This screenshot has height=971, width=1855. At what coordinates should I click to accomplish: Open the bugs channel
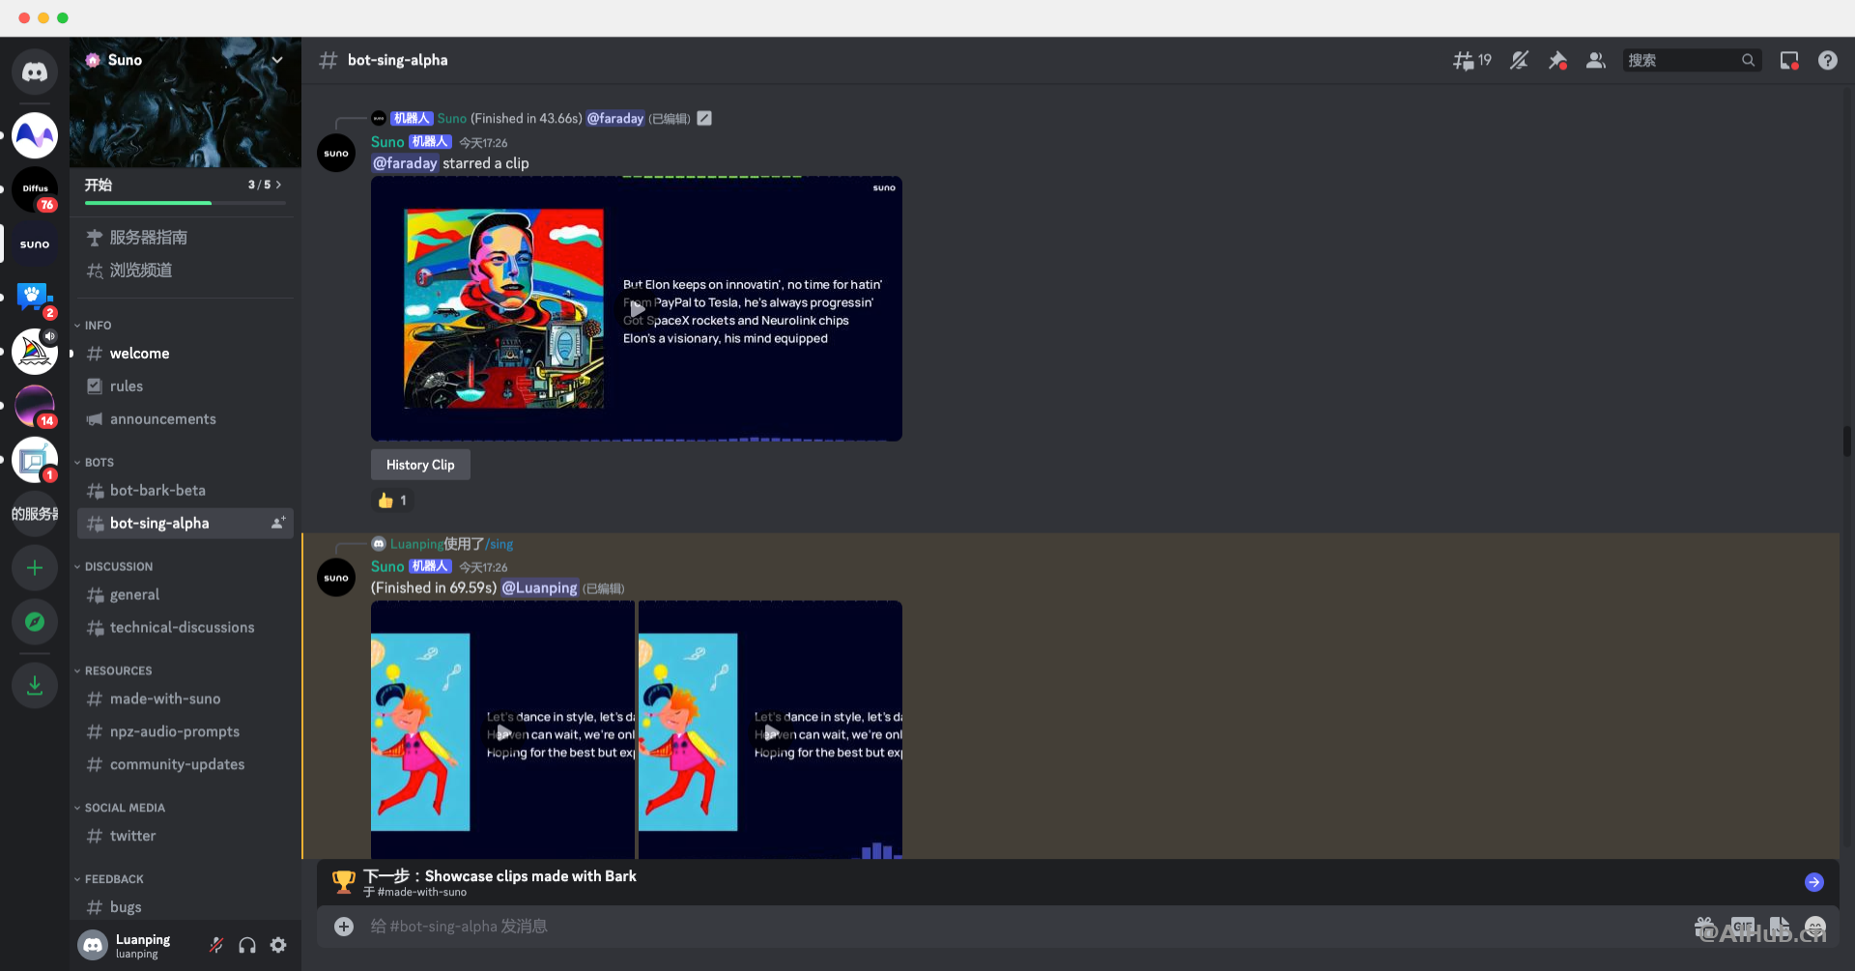tap(185, 908)
